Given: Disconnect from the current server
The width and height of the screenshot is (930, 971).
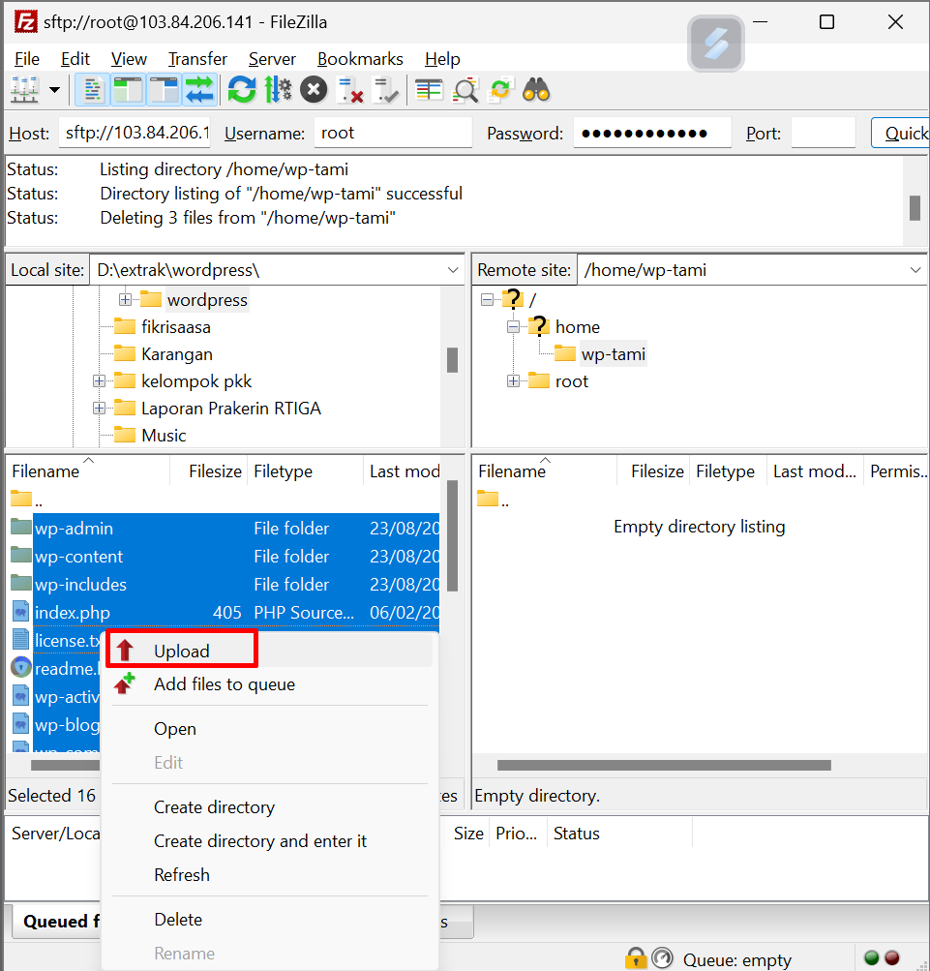Looking at the screenshot, I should 349,90.
